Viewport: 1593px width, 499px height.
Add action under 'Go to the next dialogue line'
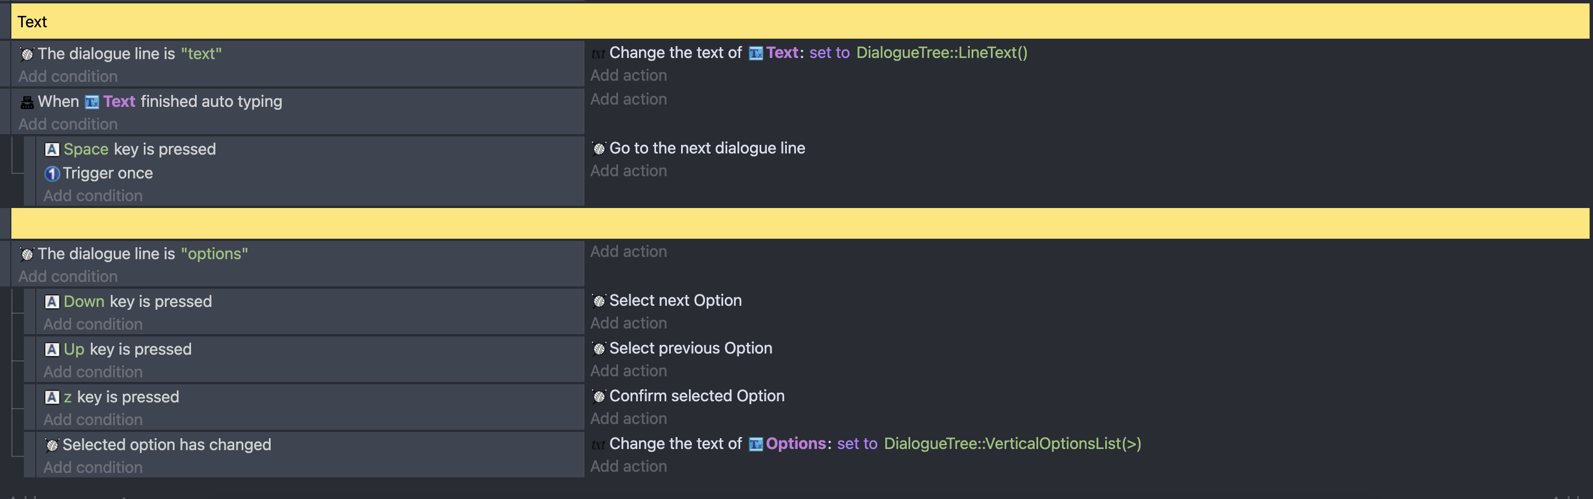(628, 171)
